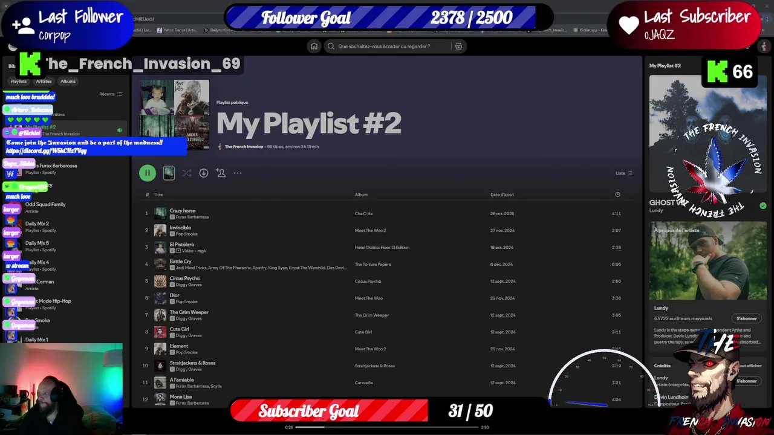Open the Browse icon beside search field
This screenshot has height=435, width=774.
click(x=458, y=46)
